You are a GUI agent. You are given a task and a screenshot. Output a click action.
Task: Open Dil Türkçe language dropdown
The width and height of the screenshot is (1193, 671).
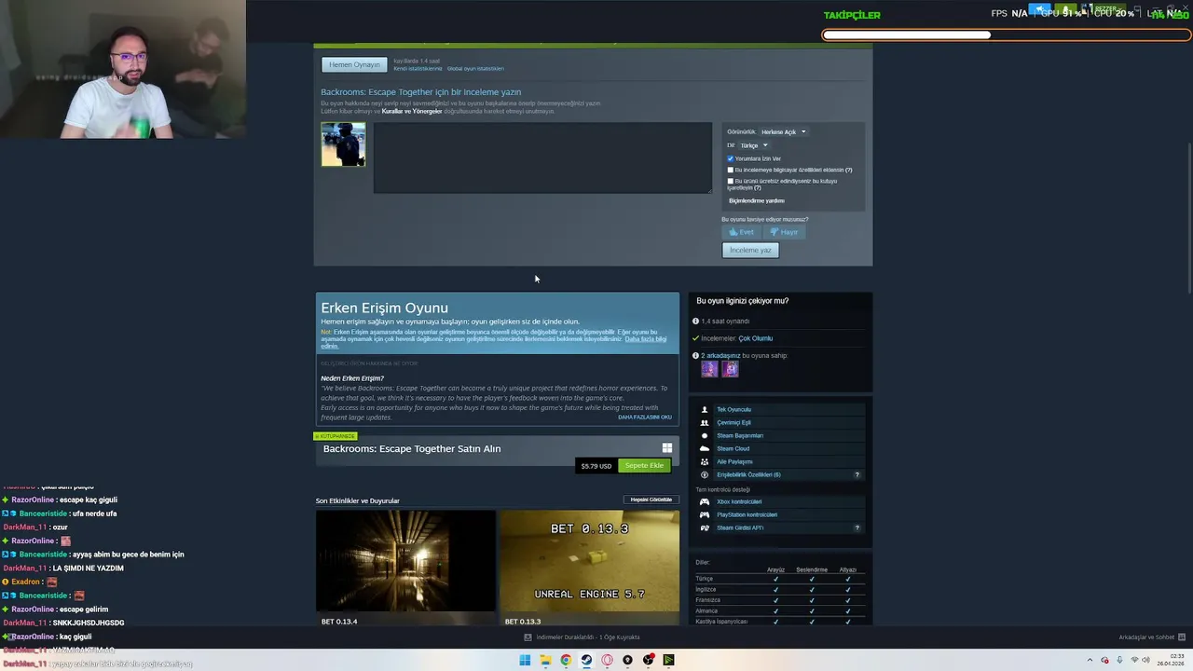click(x=754, y=145)
